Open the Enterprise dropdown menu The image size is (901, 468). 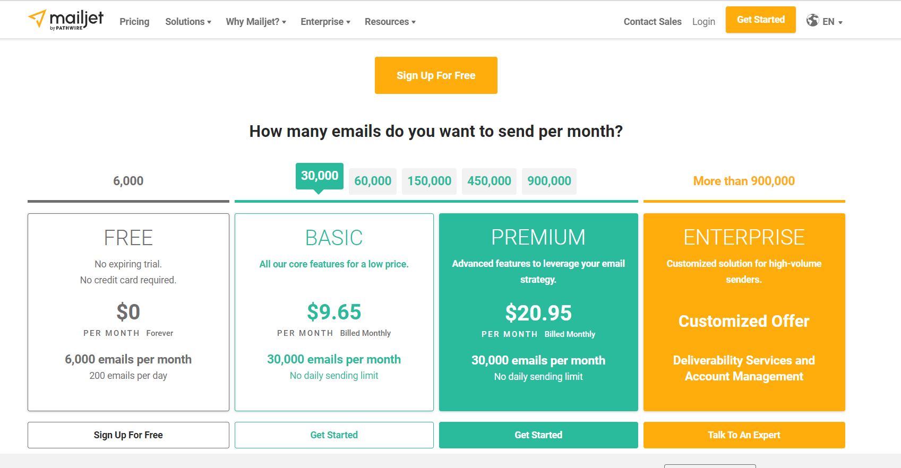tap(325, 22)
